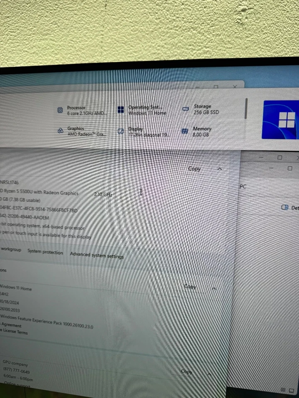
Task: Open the workgroup link
Action: click(11, 249)
